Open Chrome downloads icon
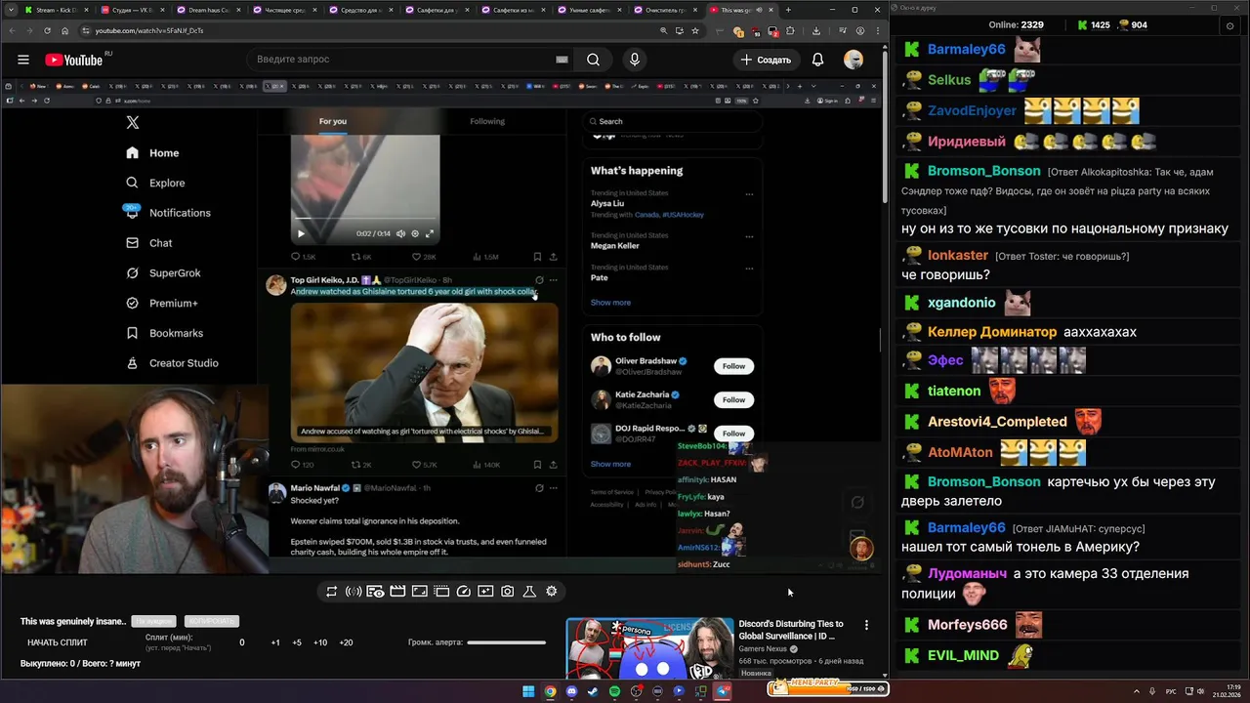The width and height of the screenshot is (1250, 703). tap(816, 30)
